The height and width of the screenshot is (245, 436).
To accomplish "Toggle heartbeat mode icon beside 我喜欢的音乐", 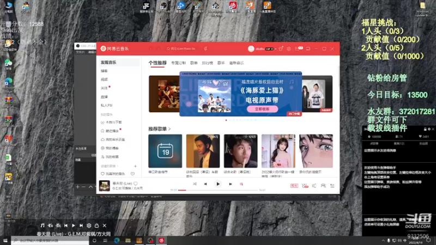I will click(x=132, y=174).
